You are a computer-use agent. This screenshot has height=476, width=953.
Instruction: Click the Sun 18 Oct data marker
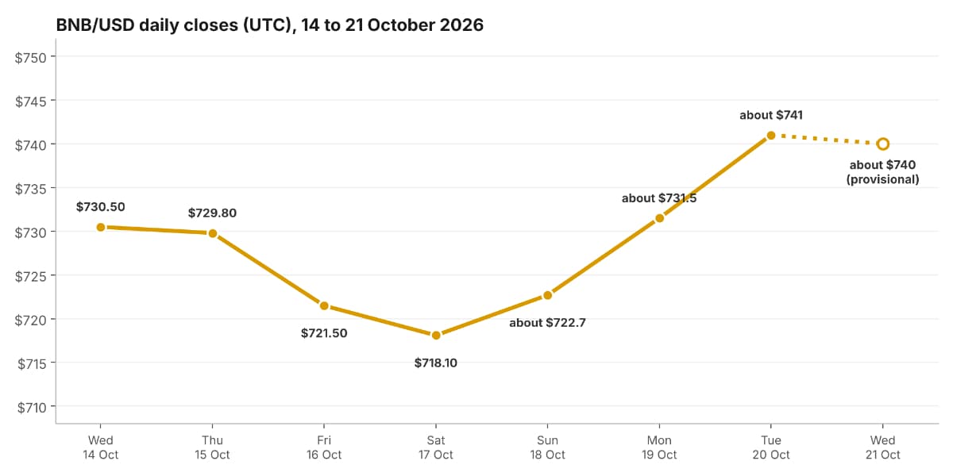547,295
